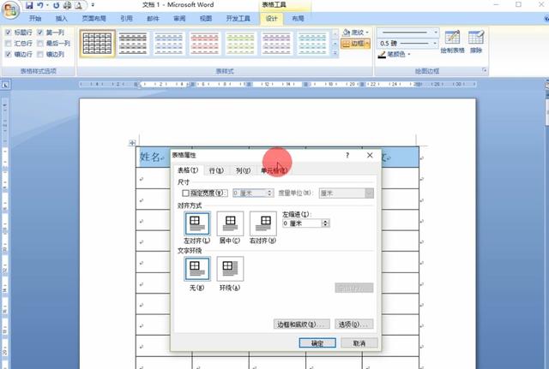Click the Save icon in quick access toolbar
This screenshot has width=549, height=369.
pyautogui.click(x=29, y=5)
